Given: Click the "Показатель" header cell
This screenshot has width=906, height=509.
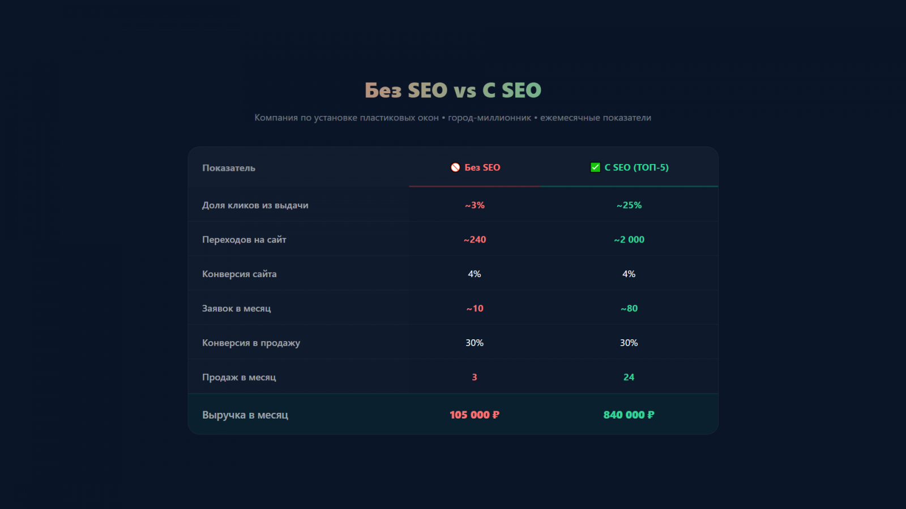Looking at the screenshot, I should 229,168.
